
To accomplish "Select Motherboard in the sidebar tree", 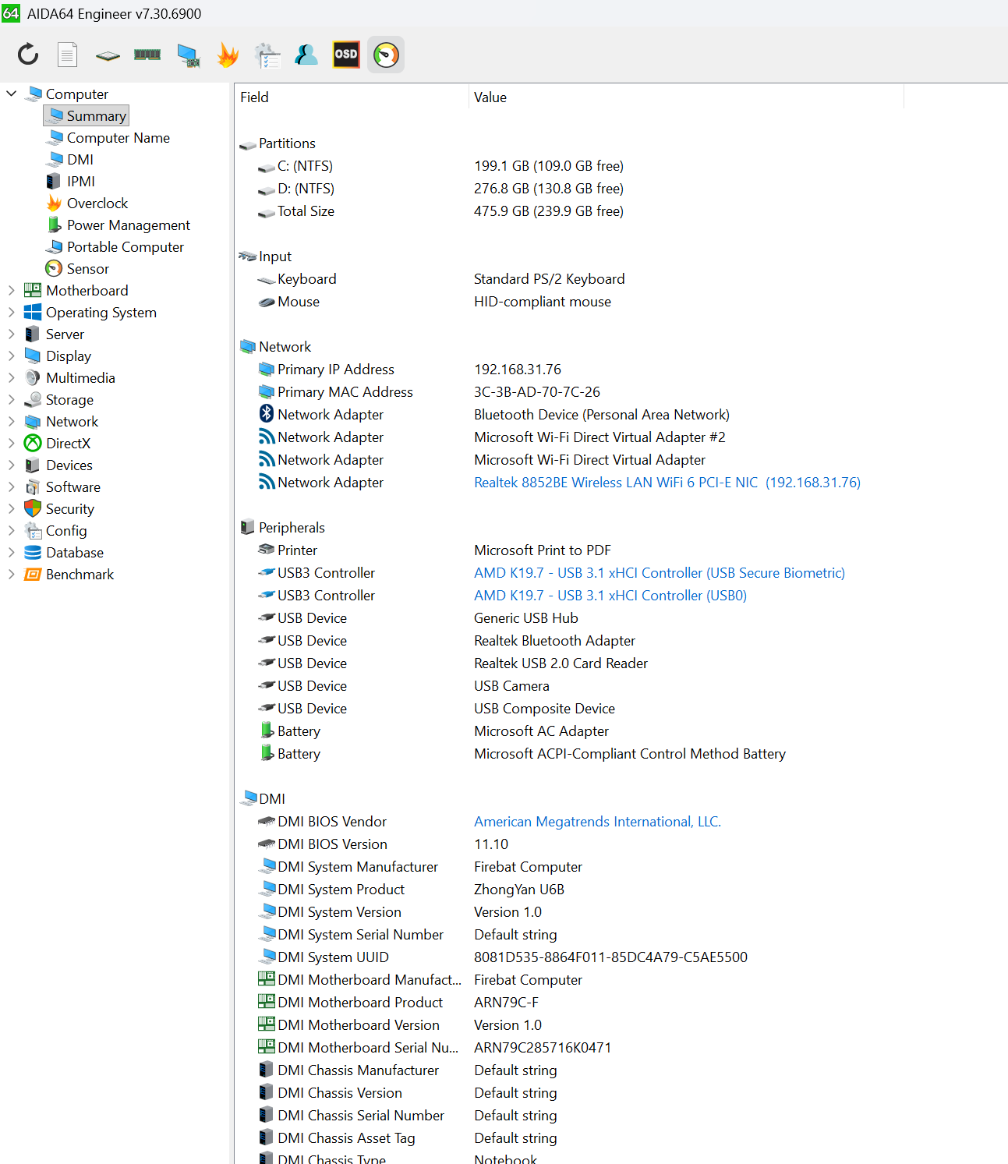I will tap(76, 290).
